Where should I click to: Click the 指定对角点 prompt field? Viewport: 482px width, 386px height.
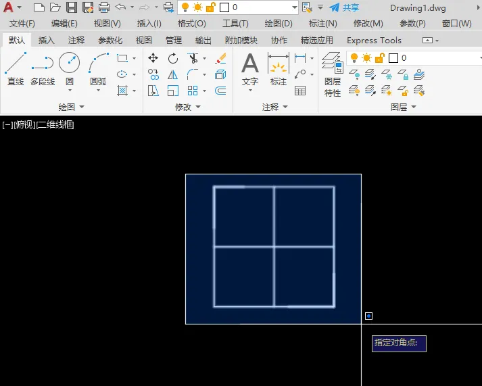399,343
